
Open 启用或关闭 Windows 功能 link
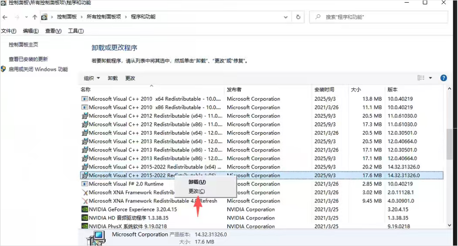(x=38, y=69)
